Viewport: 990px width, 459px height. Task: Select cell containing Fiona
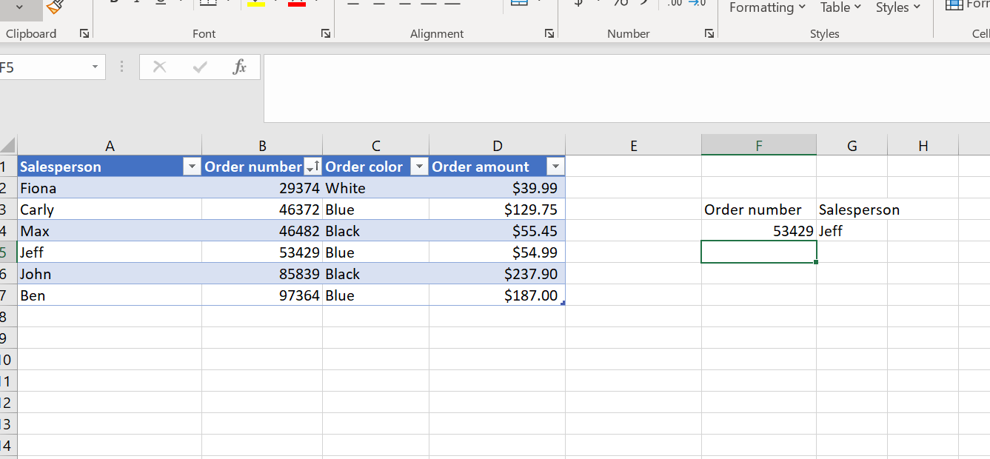[x=110, y=188]
